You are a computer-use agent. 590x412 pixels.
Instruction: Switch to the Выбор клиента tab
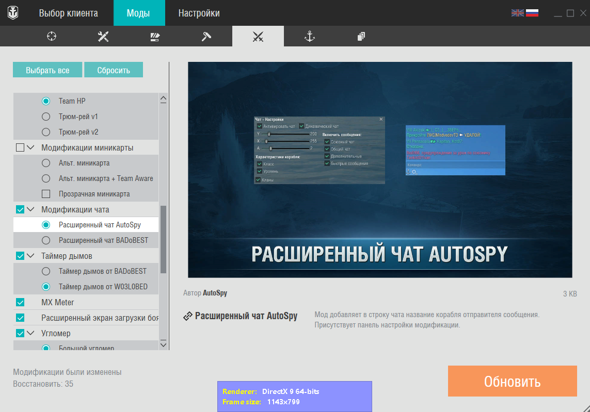click(69, 13)
